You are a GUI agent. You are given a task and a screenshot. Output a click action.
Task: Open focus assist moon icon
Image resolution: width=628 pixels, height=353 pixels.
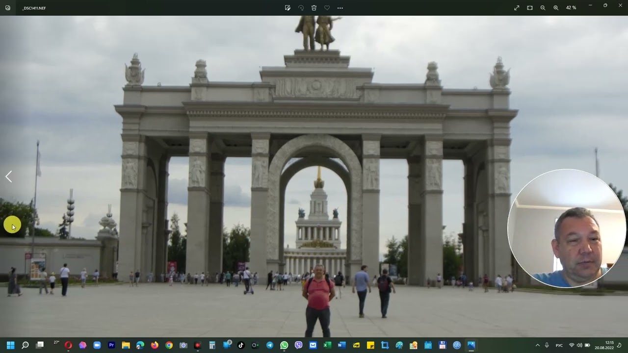(x=619, y=345)
